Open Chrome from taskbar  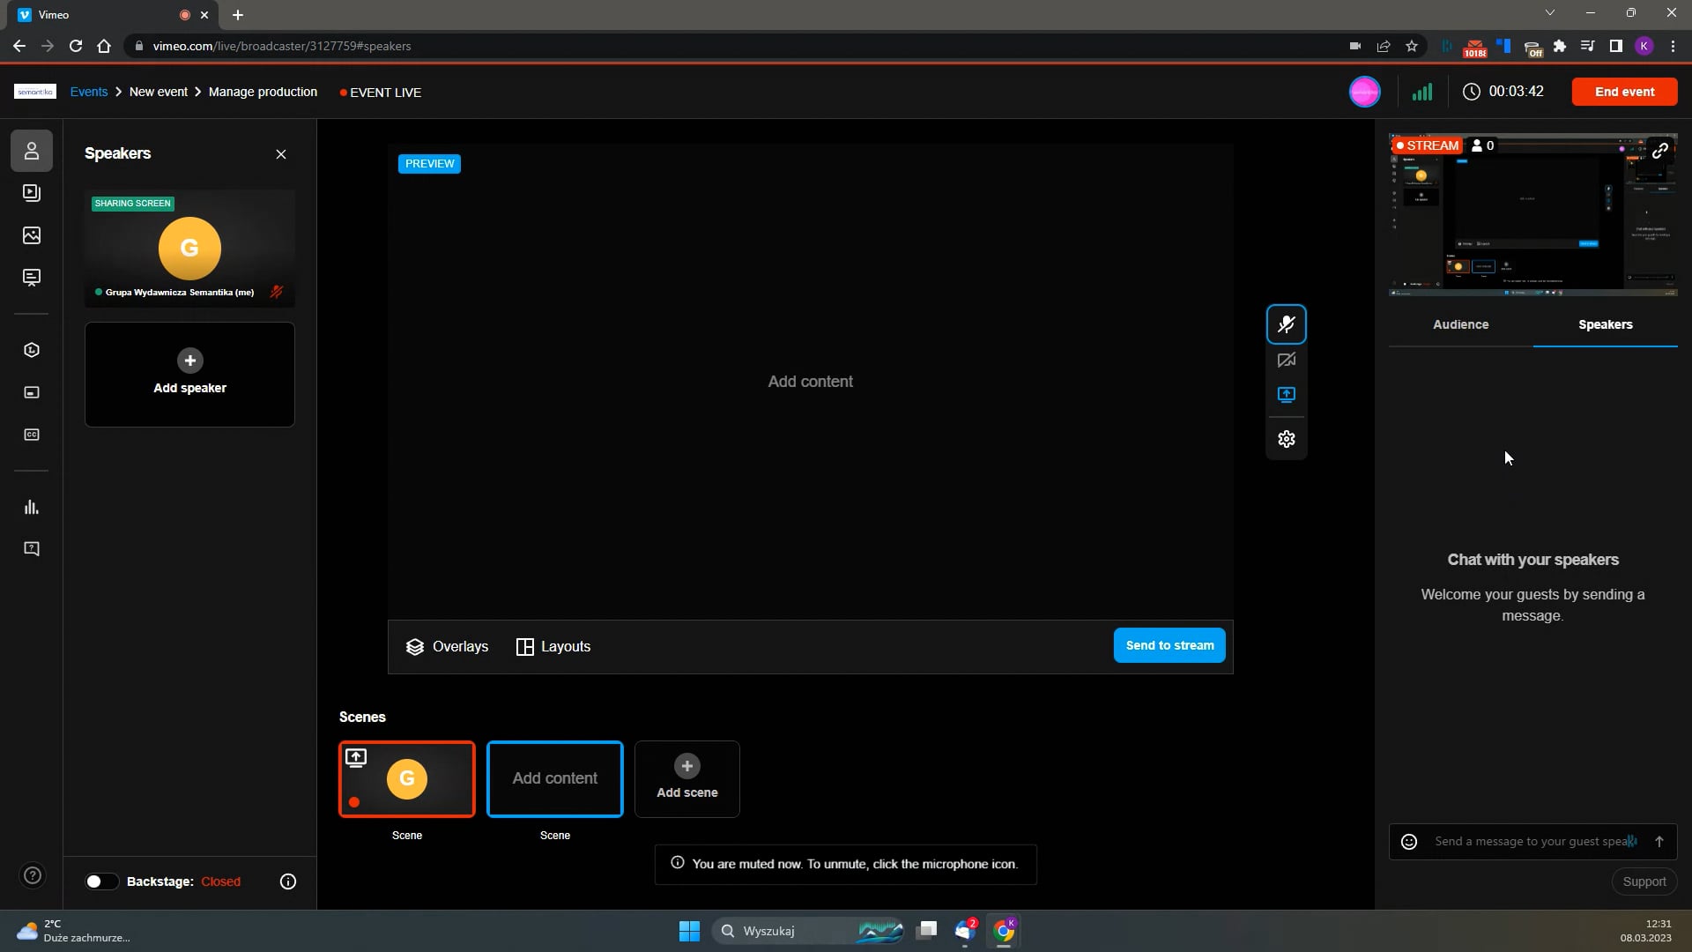(x=1004, y=931)
